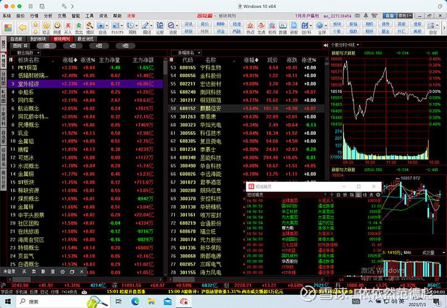Select the 6图 layout toggle
The height and width of the screenshot is (308, 447).
tap(99, 46)
